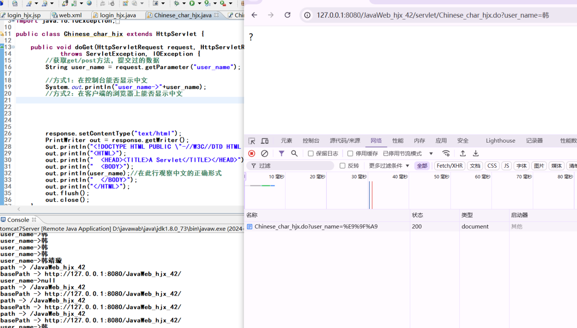
Task: Click the import HAR upload icon
Action: pyautogui.click(x=463, y=153)
